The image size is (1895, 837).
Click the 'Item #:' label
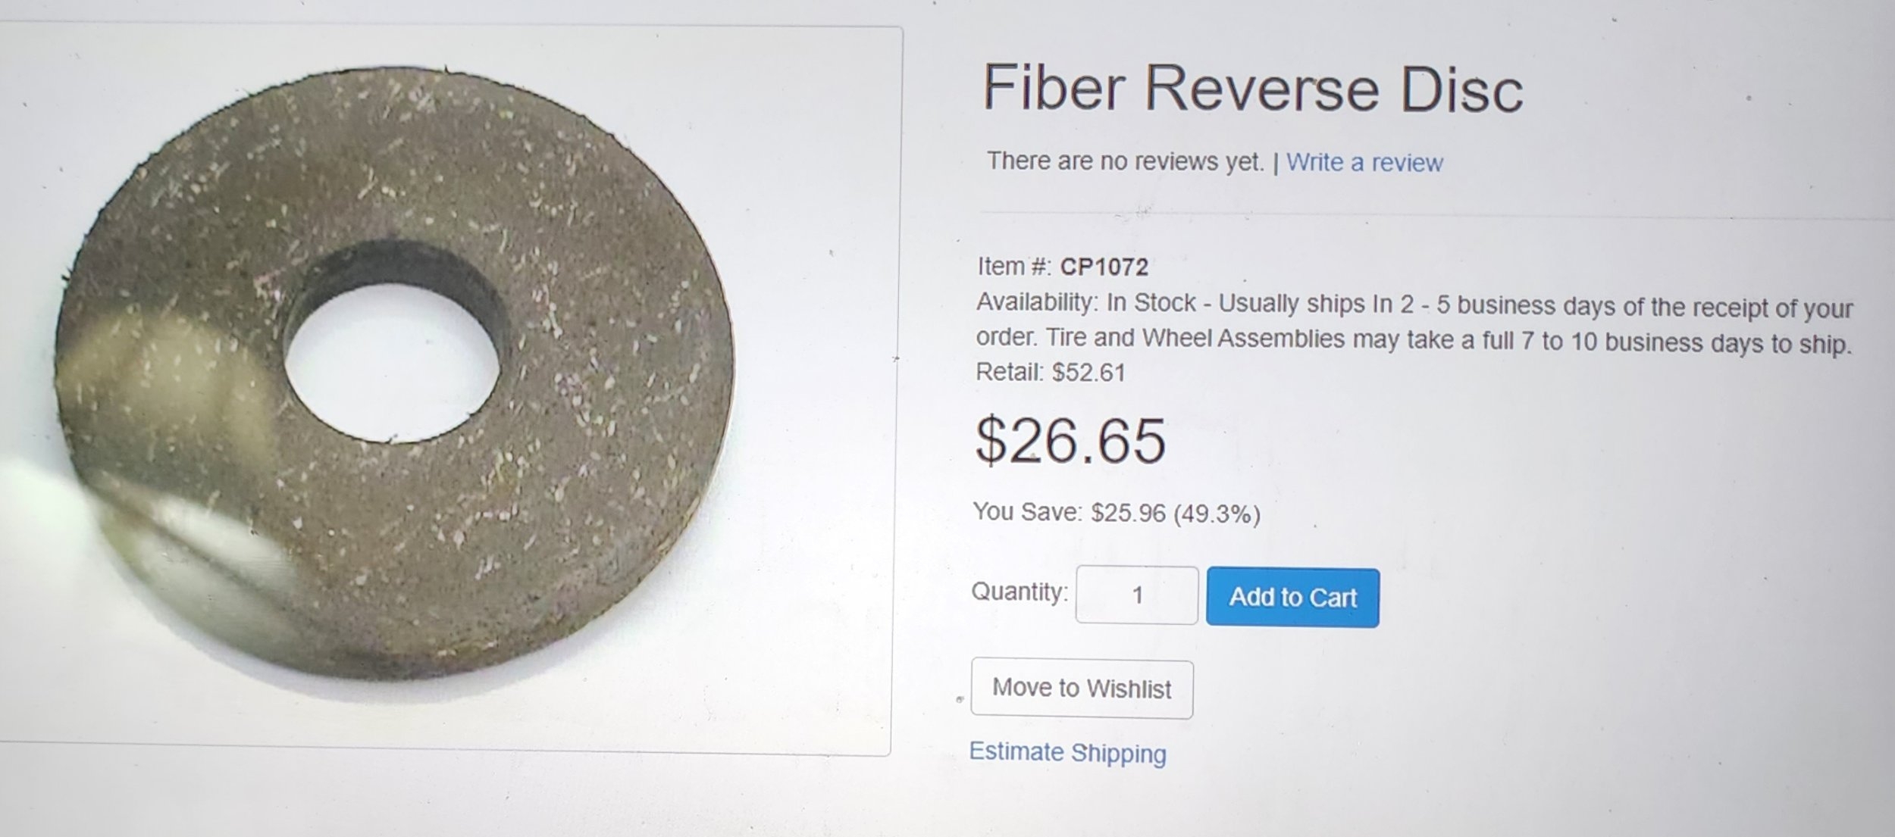[1013, 267]
